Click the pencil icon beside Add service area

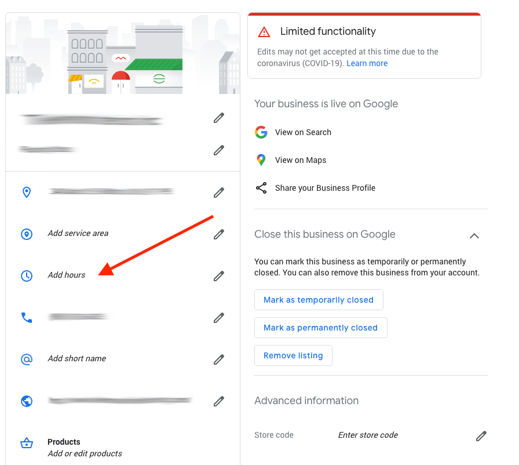(218, 234)
